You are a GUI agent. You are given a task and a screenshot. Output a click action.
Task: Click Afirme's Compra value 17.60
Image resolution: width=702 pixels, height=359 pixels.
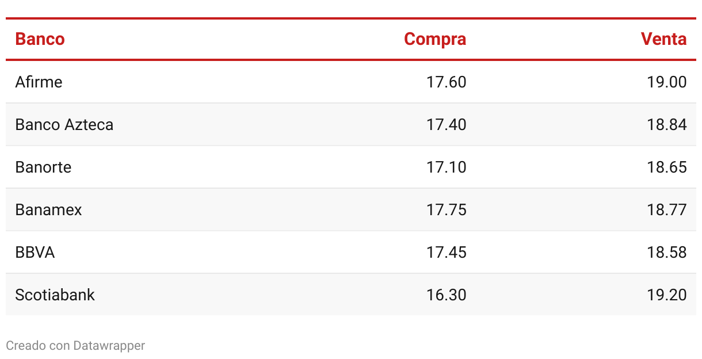tap(447, 82)
